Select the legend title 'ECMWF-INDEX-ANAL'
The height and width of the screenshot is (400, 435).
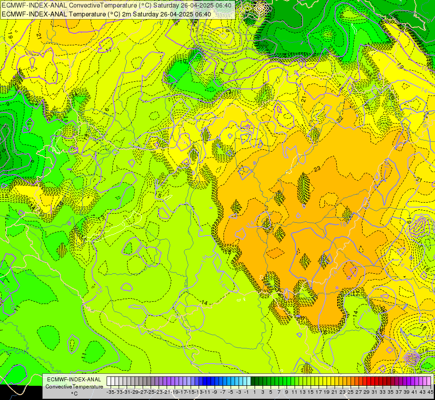74,380
